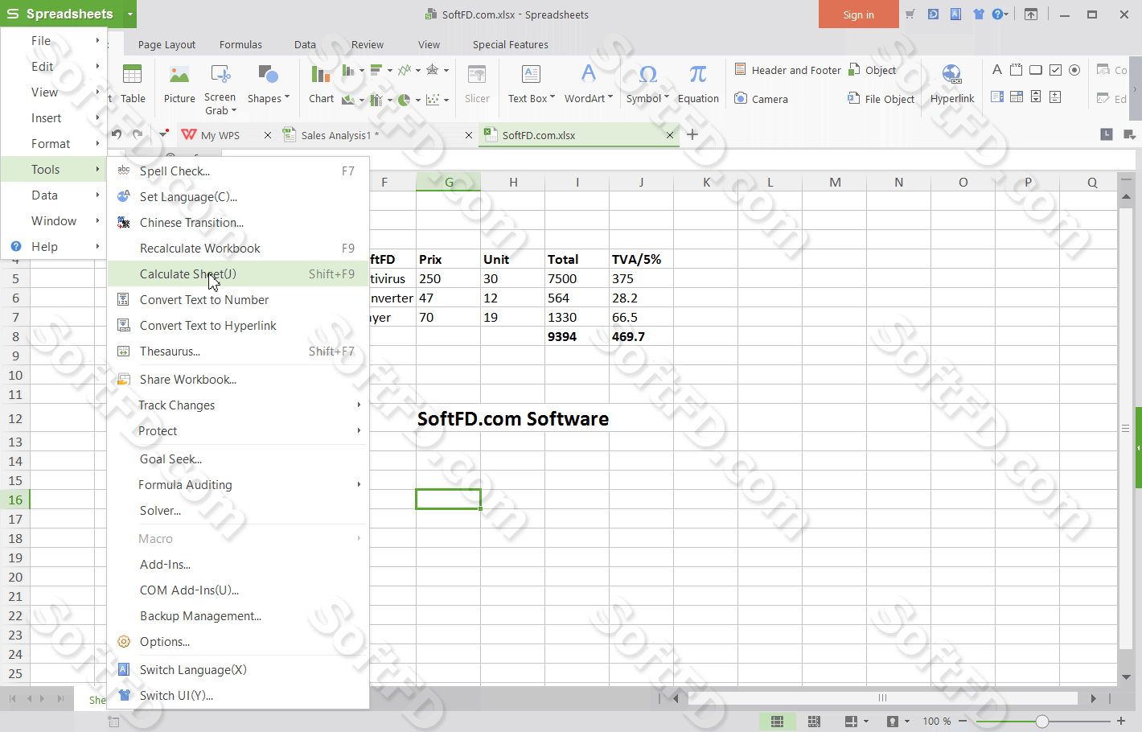Switch to page break preview in status bar

pyautogui.click(x=814, y=722)
